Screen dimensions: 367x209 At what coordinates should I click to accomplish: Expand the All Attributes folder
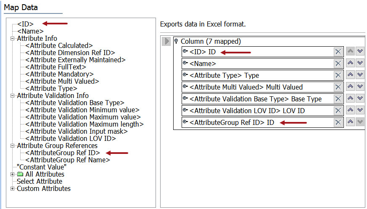pyautogui.click(x=13, y=174)
